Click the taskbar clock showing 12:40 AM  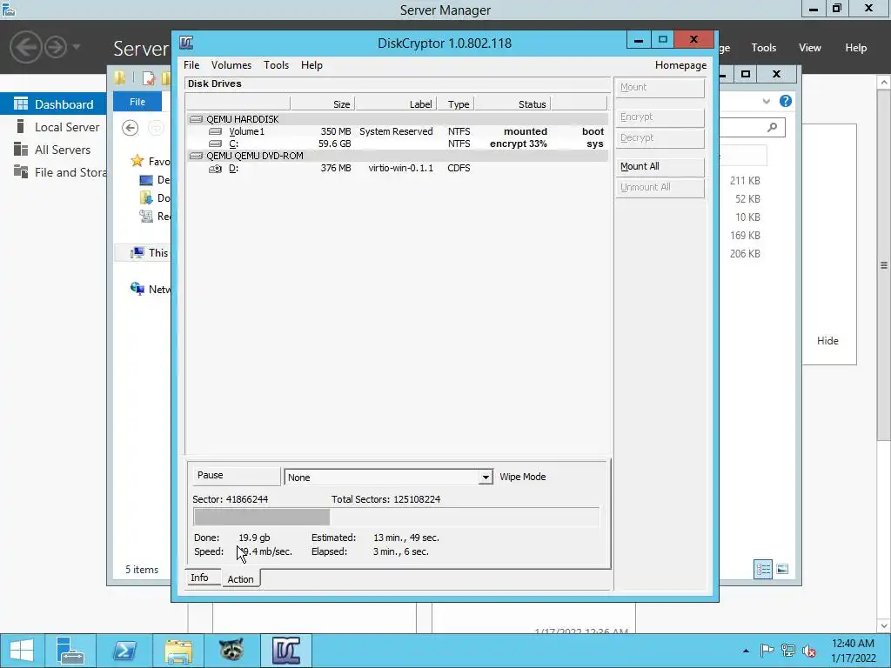click(853, 651)
